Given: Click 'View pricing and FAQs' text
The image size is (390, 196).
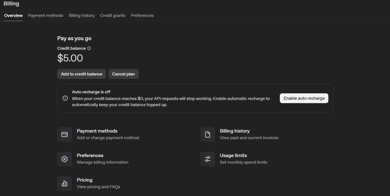Looking at the screenshot, I should coord(98,187).
